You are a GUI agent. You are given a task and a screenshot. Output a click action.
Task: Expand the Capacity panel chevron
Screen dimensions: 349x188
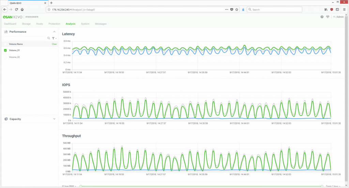(x=54, y=119)
